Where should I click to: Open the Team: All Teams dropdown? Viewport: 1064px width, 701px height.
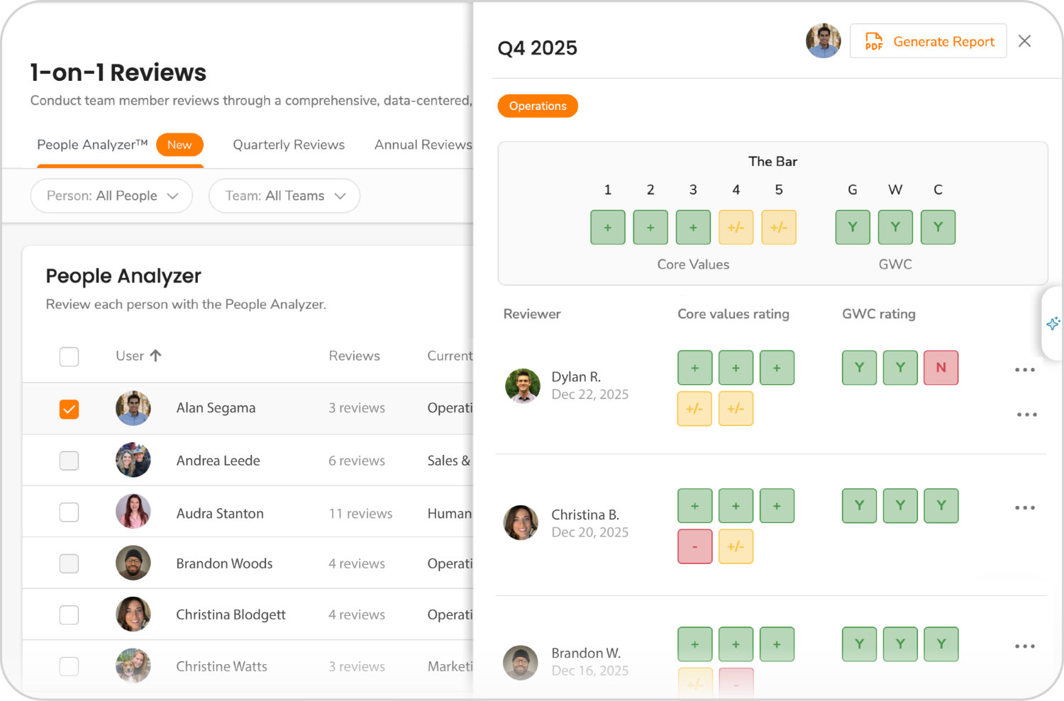tap(284, 196)
